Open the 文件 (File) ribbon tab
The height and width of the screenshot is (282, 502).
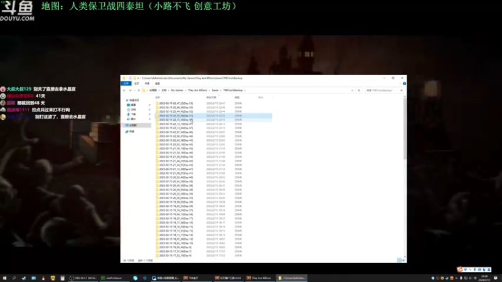click(x=126, y=83)
